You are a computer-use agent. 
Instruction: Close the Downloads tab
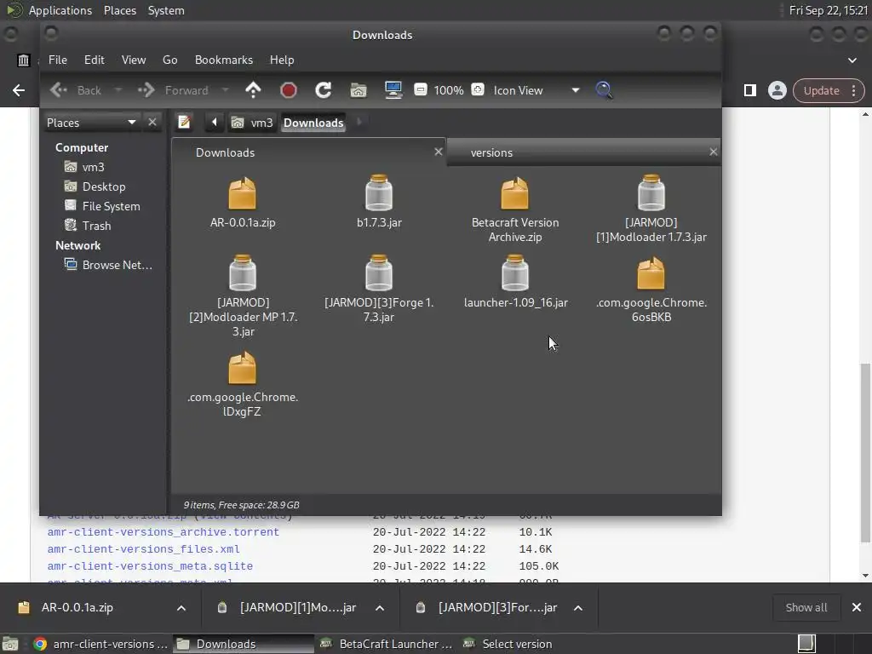pyautogui.click(x=439, y=152)
